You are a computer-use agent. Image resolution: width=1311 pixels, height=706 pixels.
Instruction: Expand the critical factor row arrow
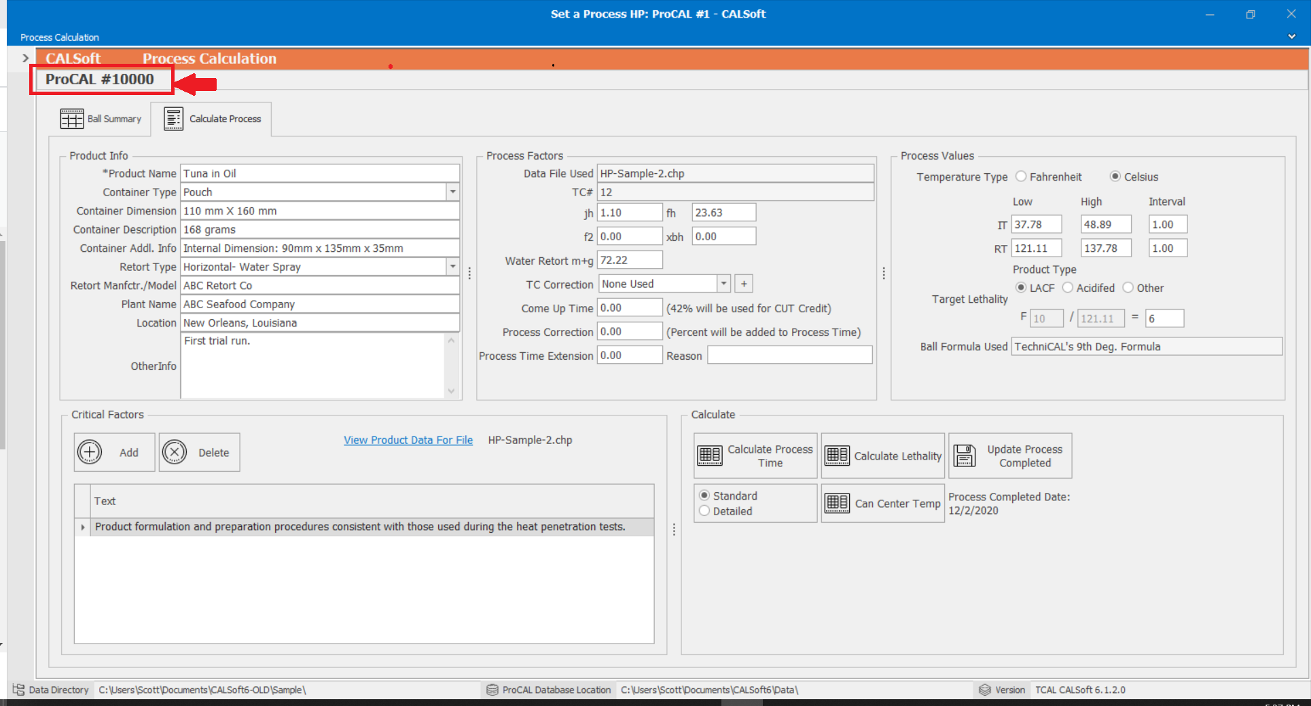click(83, 527)
